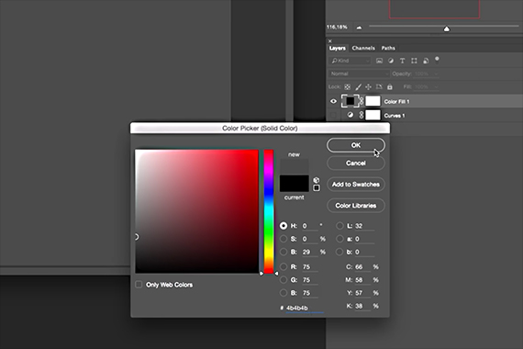
Task: Click the Navigator zoom slider handle
Action: 447,28
